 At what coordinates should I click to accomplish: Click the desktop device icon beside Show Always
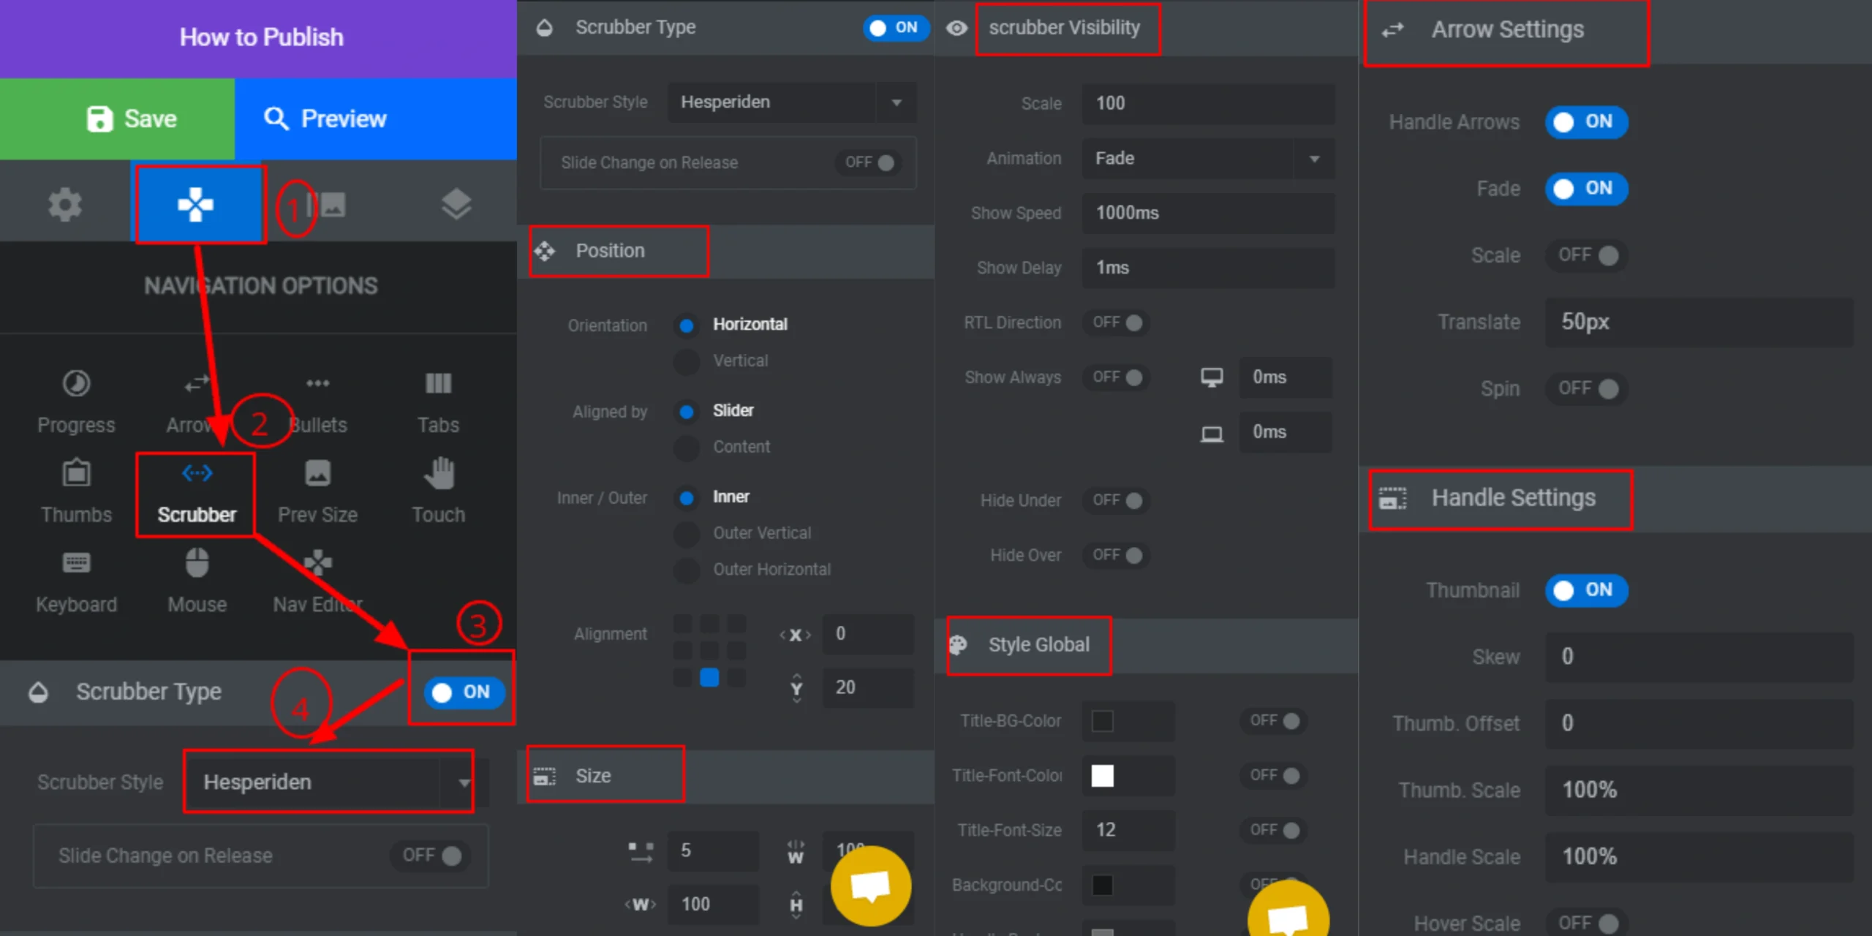(x=1212, y=377)
